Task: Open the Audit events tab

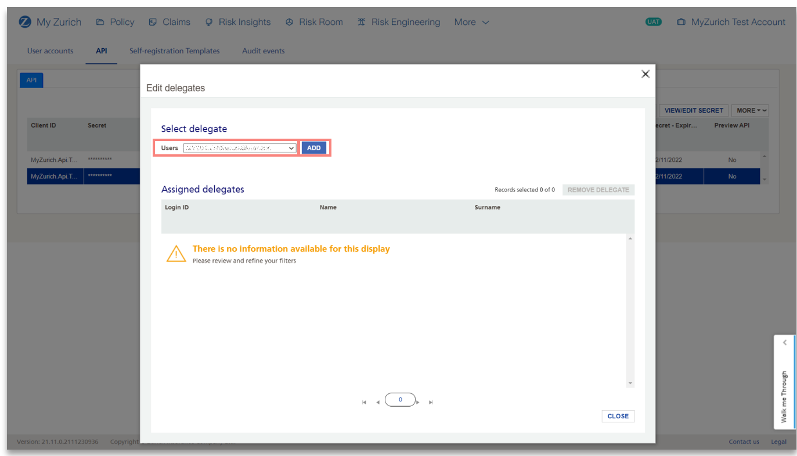Action: 264,51
